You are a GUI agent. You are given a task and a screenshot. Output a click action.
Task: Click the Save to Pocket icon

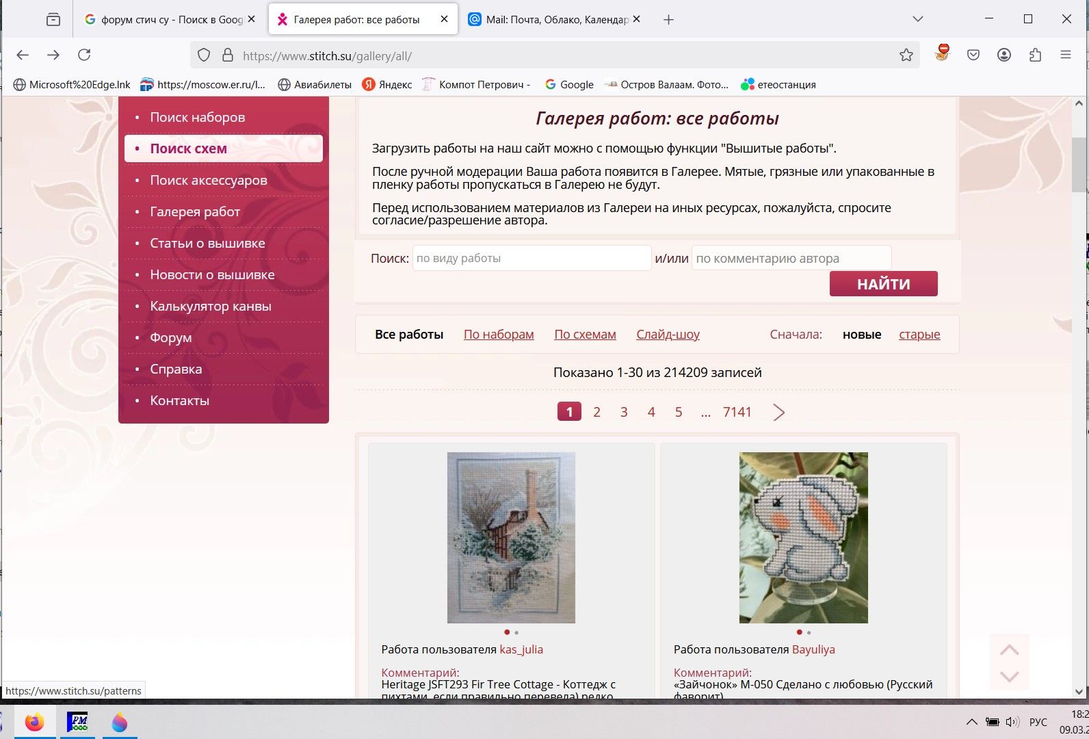point(973,55)
